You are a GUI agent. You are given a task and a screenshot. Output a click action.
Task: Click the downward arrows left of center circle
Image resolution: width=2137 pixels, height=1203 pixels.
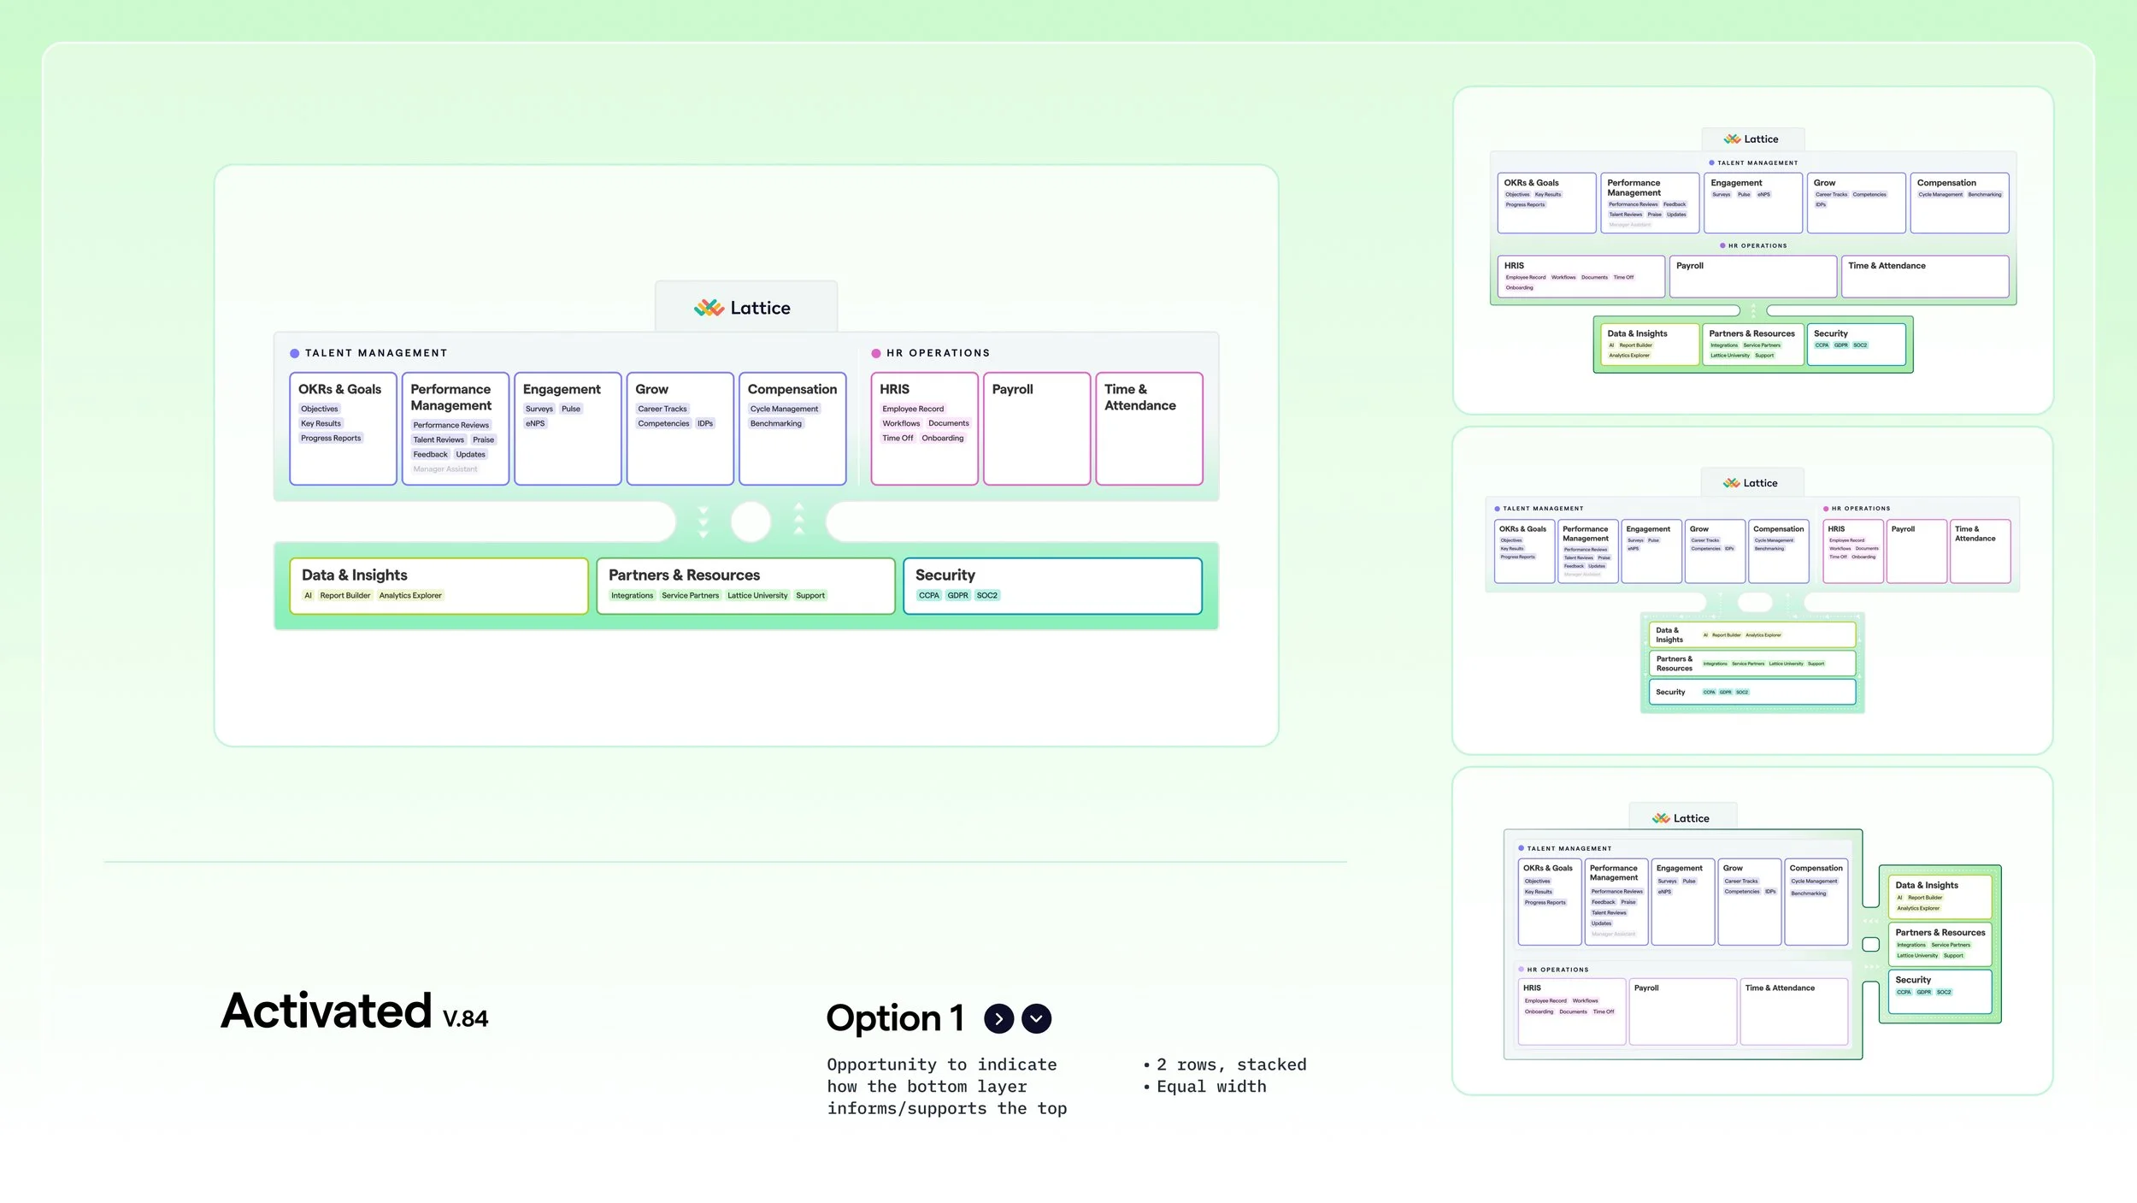tap(704, 522)
